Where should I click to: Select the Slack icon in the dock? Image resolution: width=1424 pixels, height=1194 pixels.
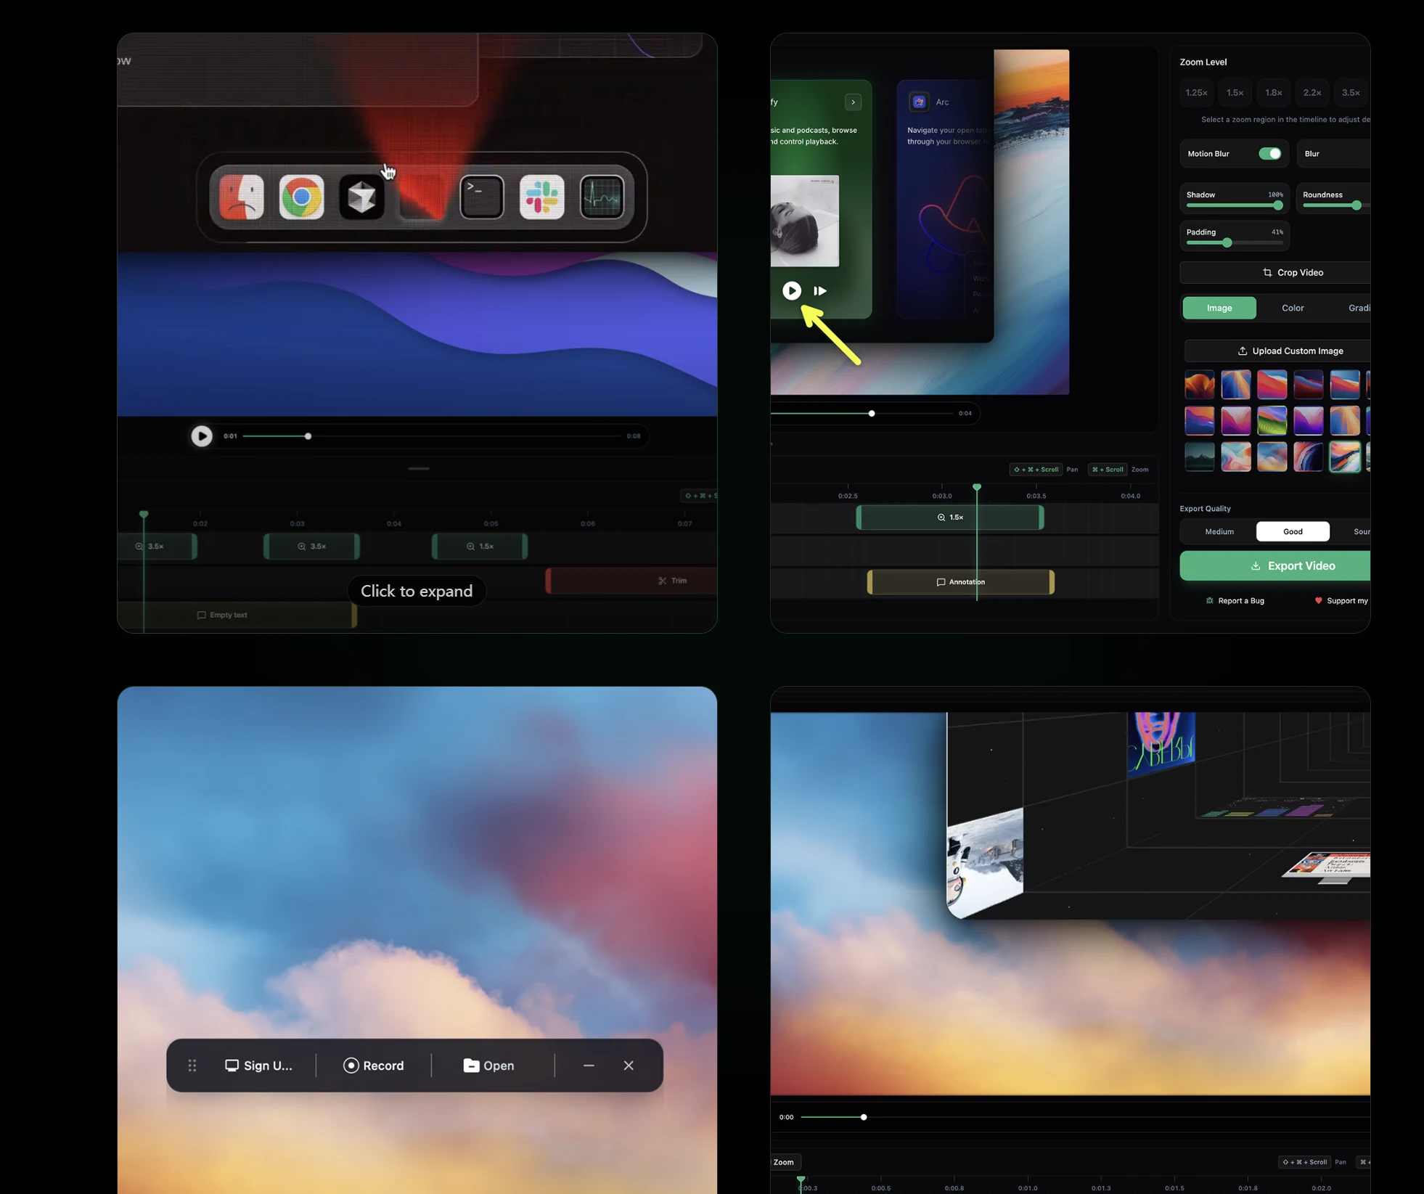542,197
